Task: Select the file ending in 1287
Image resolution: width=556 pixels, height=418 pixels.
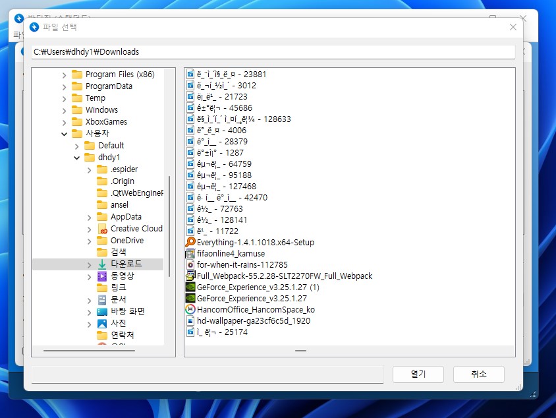Action: click(220, 152)
